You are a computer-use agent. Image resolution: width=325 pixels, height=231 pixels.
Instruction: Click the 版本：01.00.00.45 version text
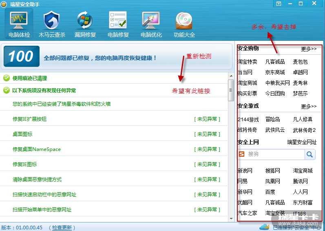(x=22, y=228)
